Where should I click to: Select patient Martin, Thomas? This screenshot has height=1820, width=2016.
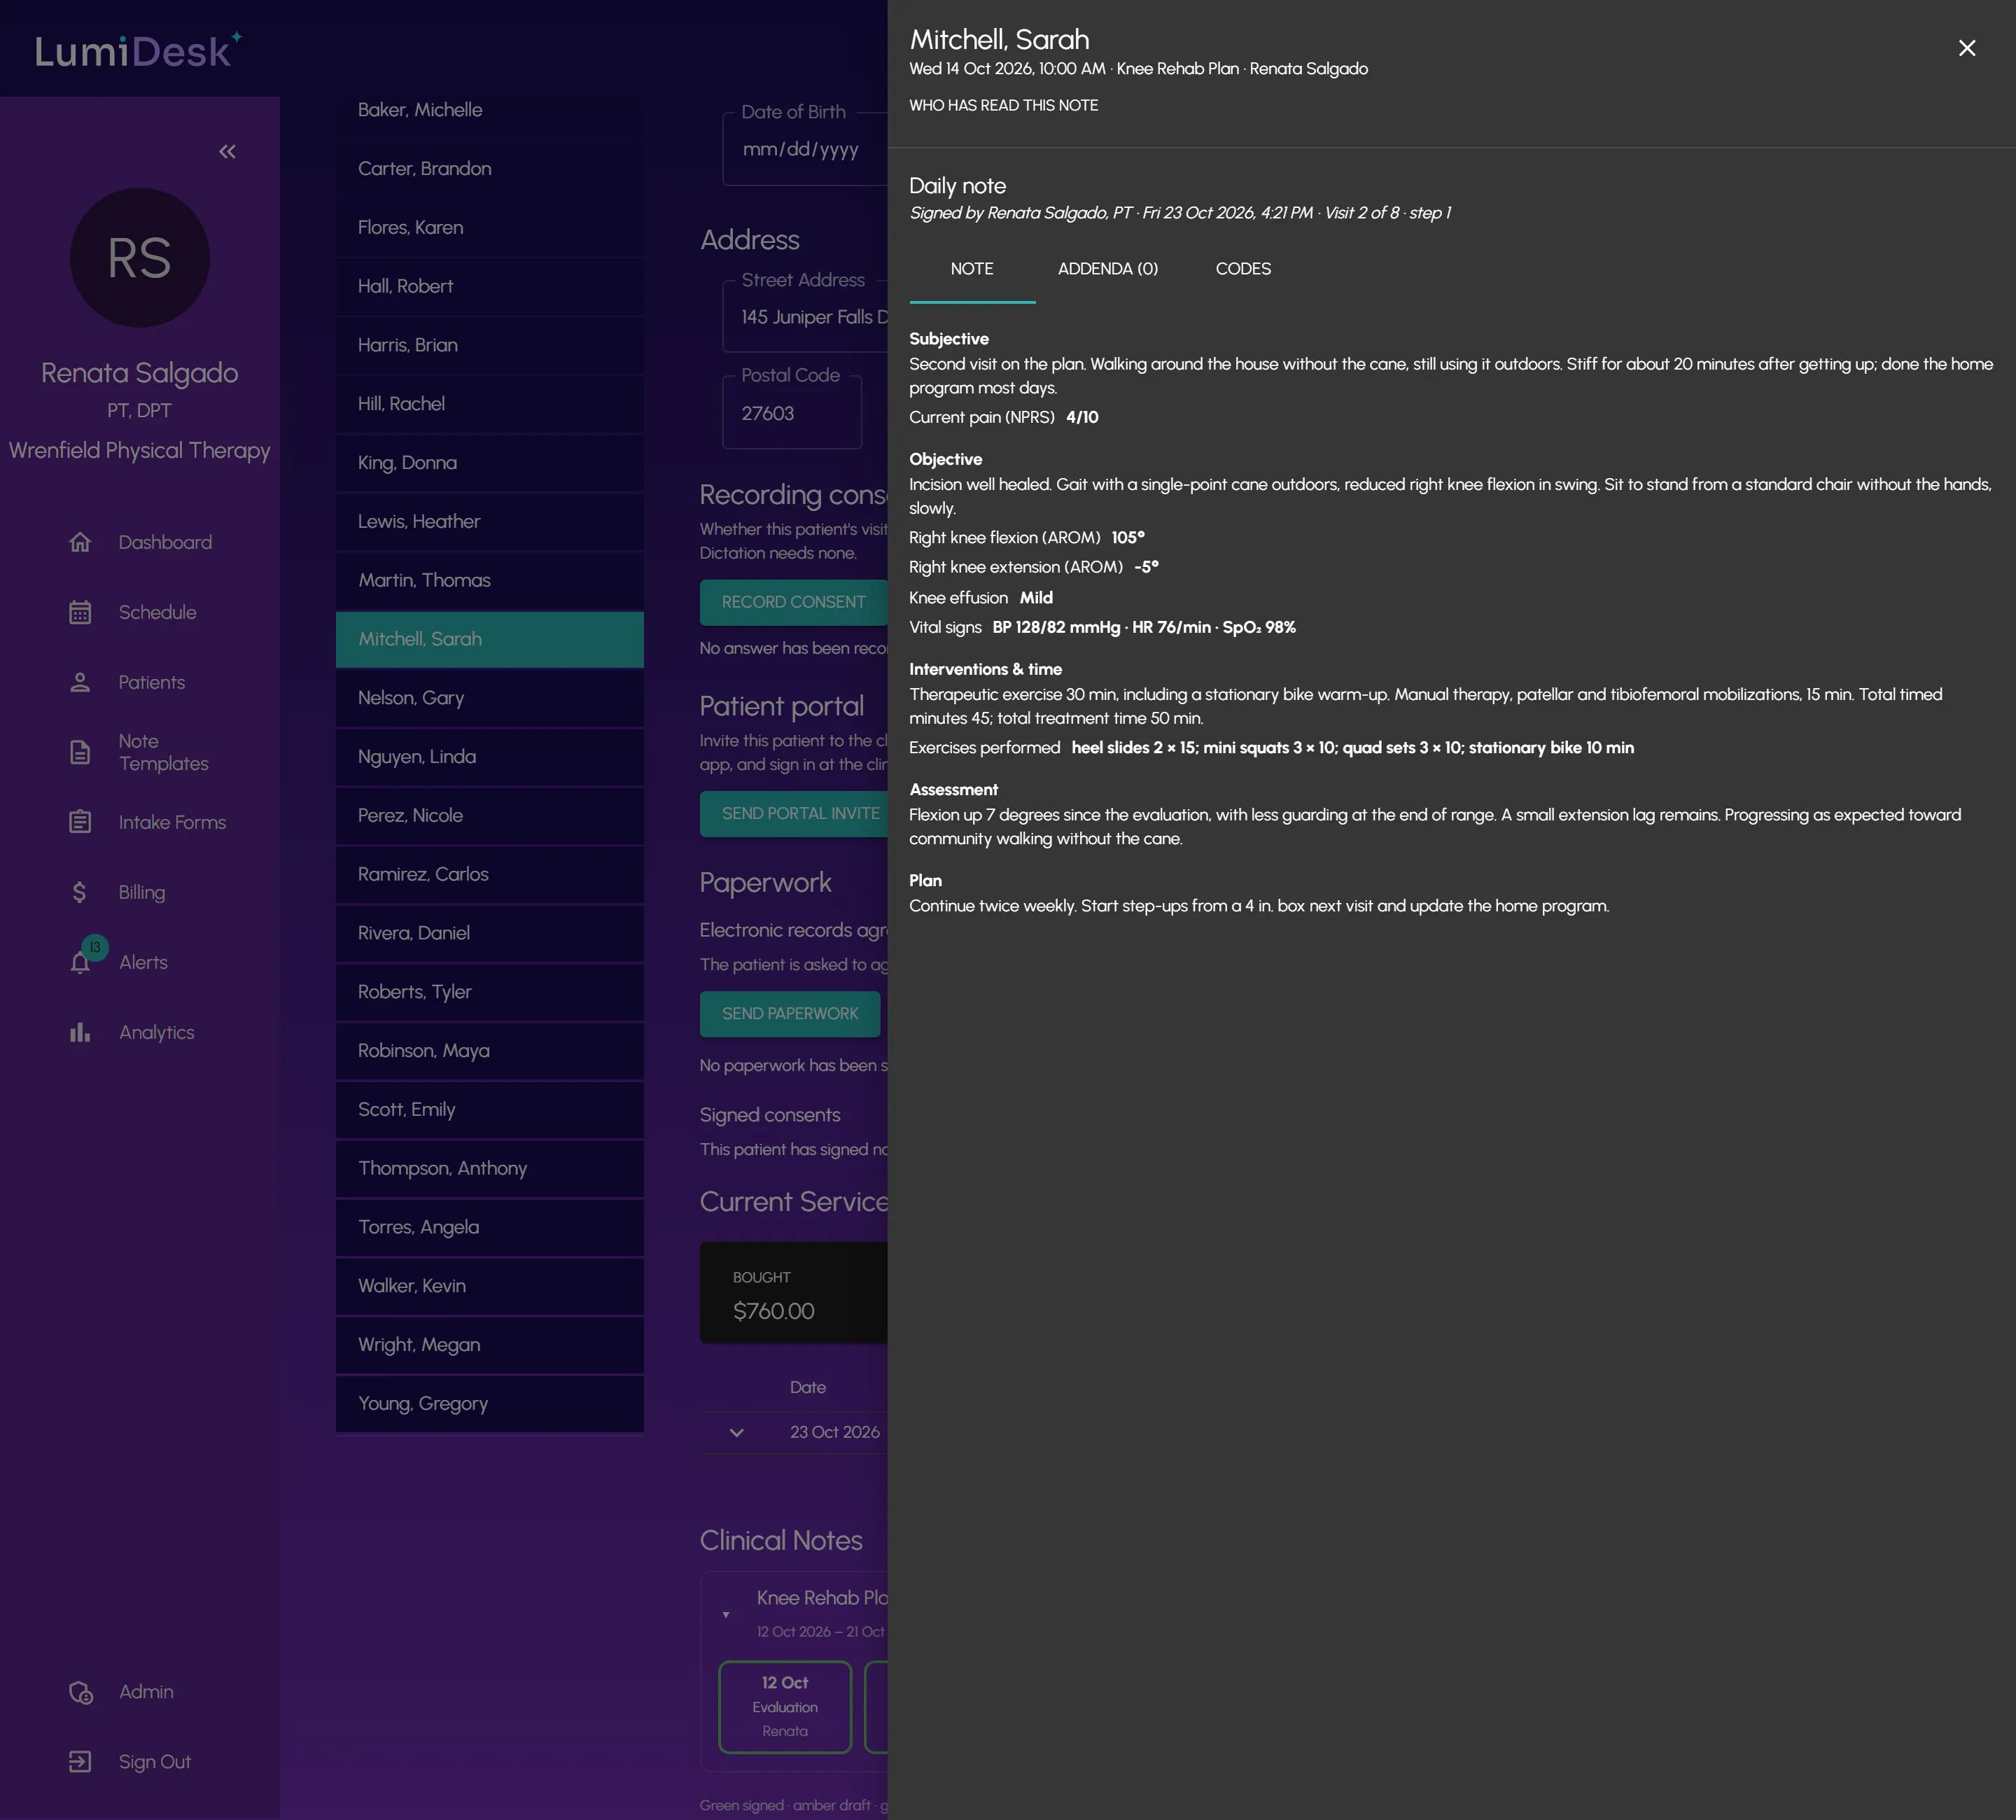(x=490, y=580)
